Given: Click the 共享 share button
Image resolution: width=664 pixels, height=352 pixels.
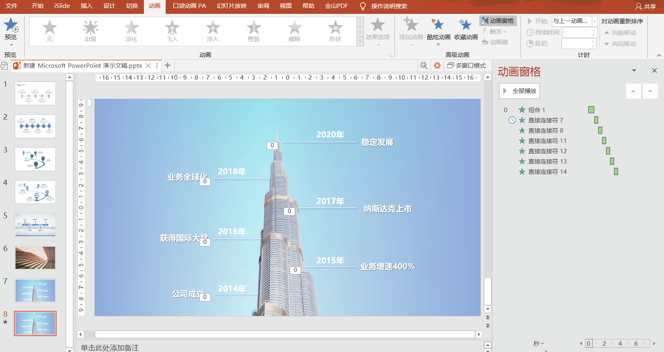Looking at the screenshot, I should 646,6.
